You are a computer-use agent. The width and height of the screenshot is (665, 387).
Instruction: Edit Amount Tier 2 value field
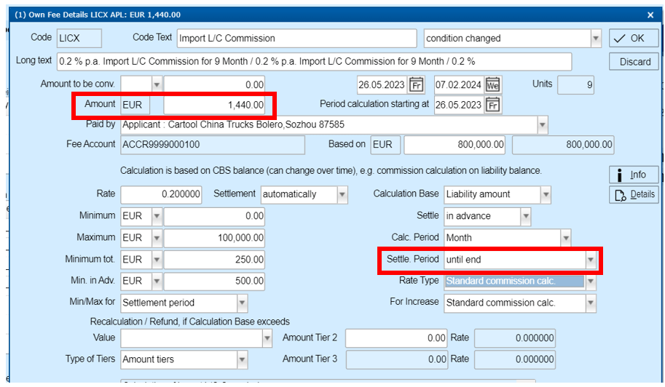pos(396,338)
